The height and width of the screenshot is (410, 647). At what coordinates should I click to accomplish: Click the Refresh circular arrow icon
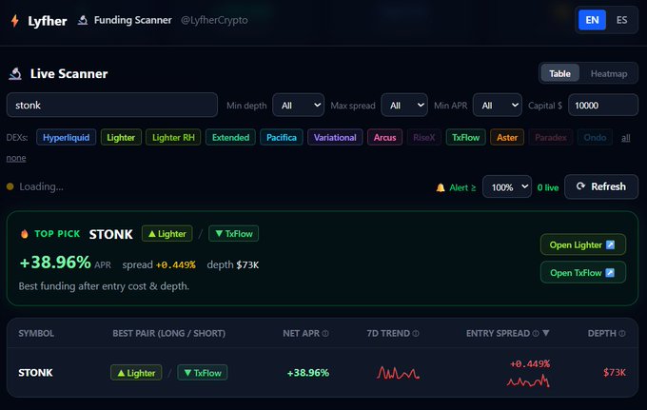pos(580,186)
